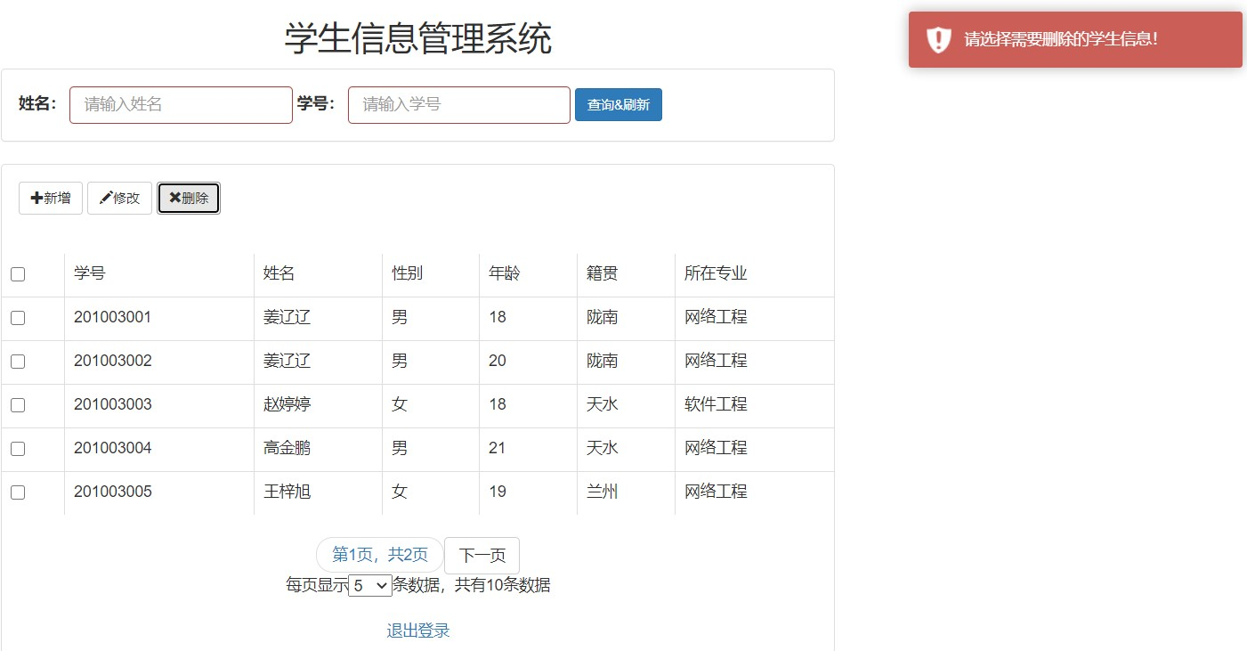Image resolution: width=1247 pixels, height=651 pixels.
Task: Click the 修改 edit button
Action: click(119, 198)
